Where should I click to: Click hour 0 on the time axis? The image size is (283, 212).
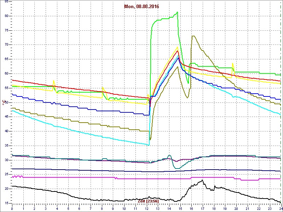point(12,208)
